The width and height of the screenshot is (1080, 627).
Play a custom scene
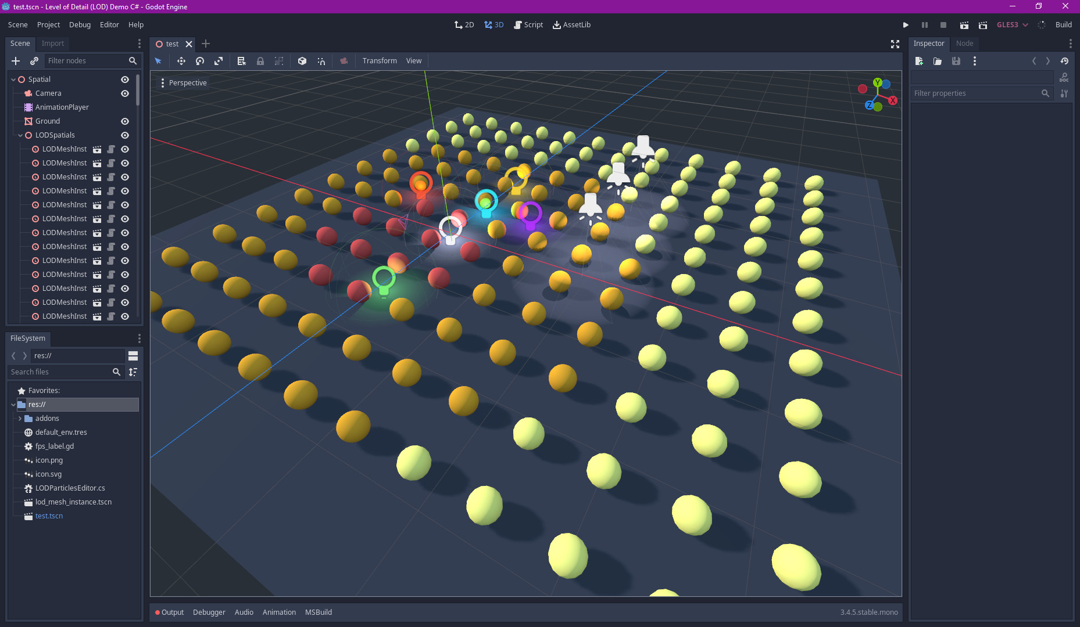tap(983, 25)
